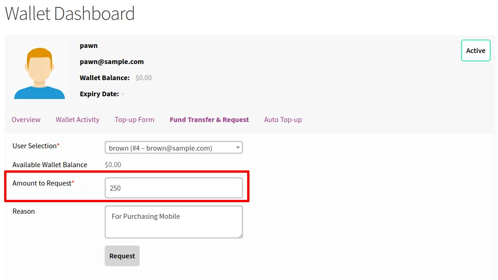Screen dimensions: 498x280
Task: Go to the Auto Top-up tab
Action: [283, 120]
